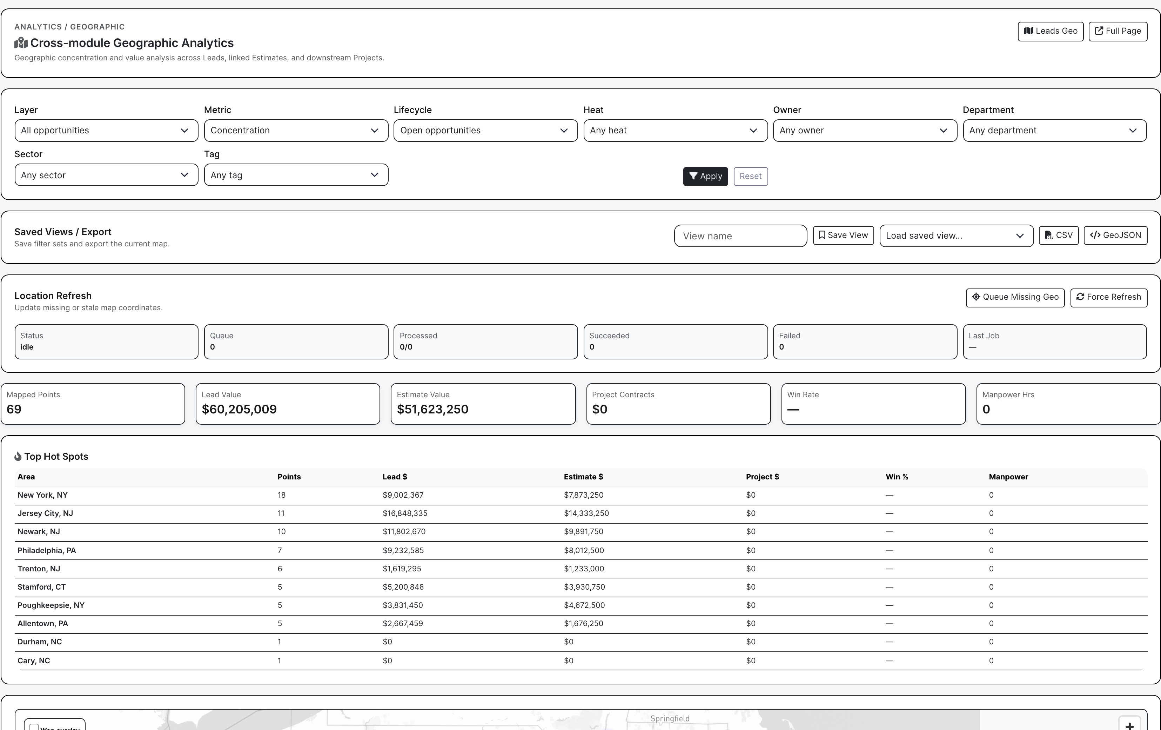Expand the Heat filter dropdown
1161x730 pixels.
[675, 131]
